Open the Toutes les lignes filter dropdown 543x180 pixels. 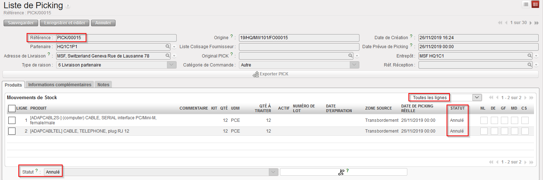tap(477, 97)
